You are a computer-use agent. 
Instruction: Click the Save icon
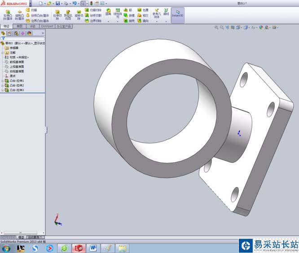click(x=57, y=3)
